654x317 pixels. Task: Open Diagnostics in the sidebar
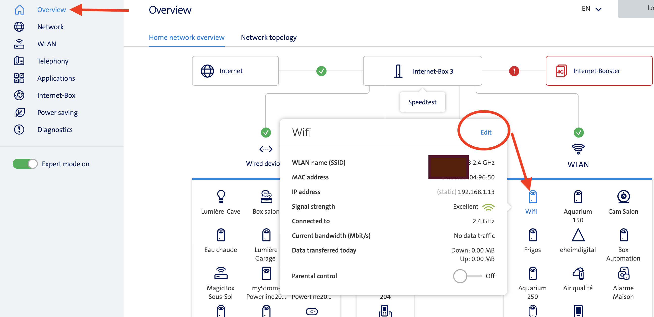point(54,130)
